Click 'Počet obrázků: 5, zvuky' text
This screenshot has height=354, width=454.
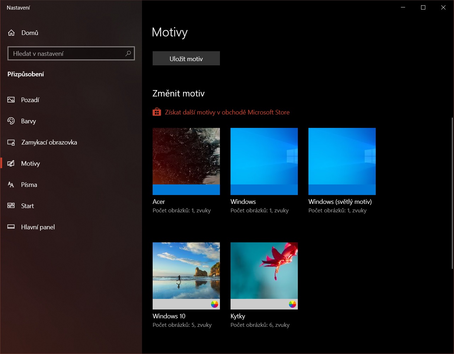point(182,325)
